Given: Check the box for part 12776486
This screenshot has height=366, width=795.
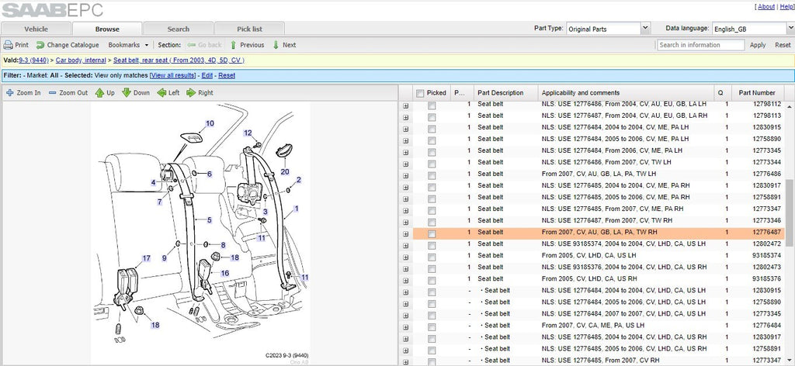Looking at the screenshot, I should [x=432, y=175].
